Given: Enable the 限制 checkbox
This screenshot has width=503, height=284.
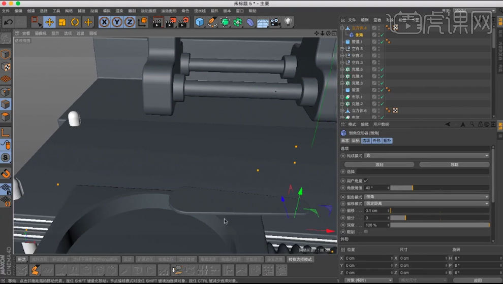Looking at the screenshot, I should coord(366,232).
